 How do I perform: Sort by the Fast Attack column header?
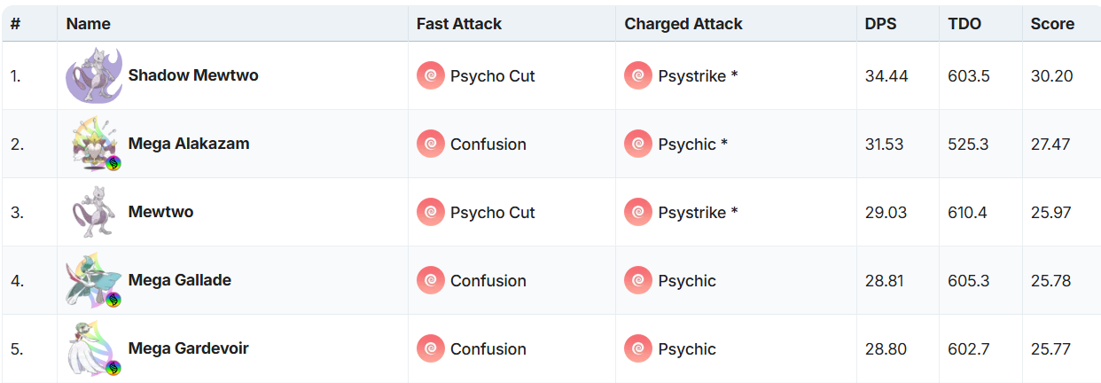pos(459,24)
